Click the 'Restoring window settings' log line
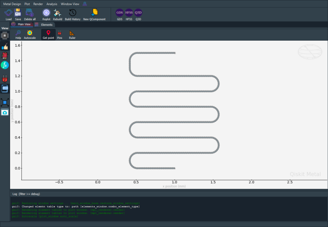328x227 pixels. (76, 203)
